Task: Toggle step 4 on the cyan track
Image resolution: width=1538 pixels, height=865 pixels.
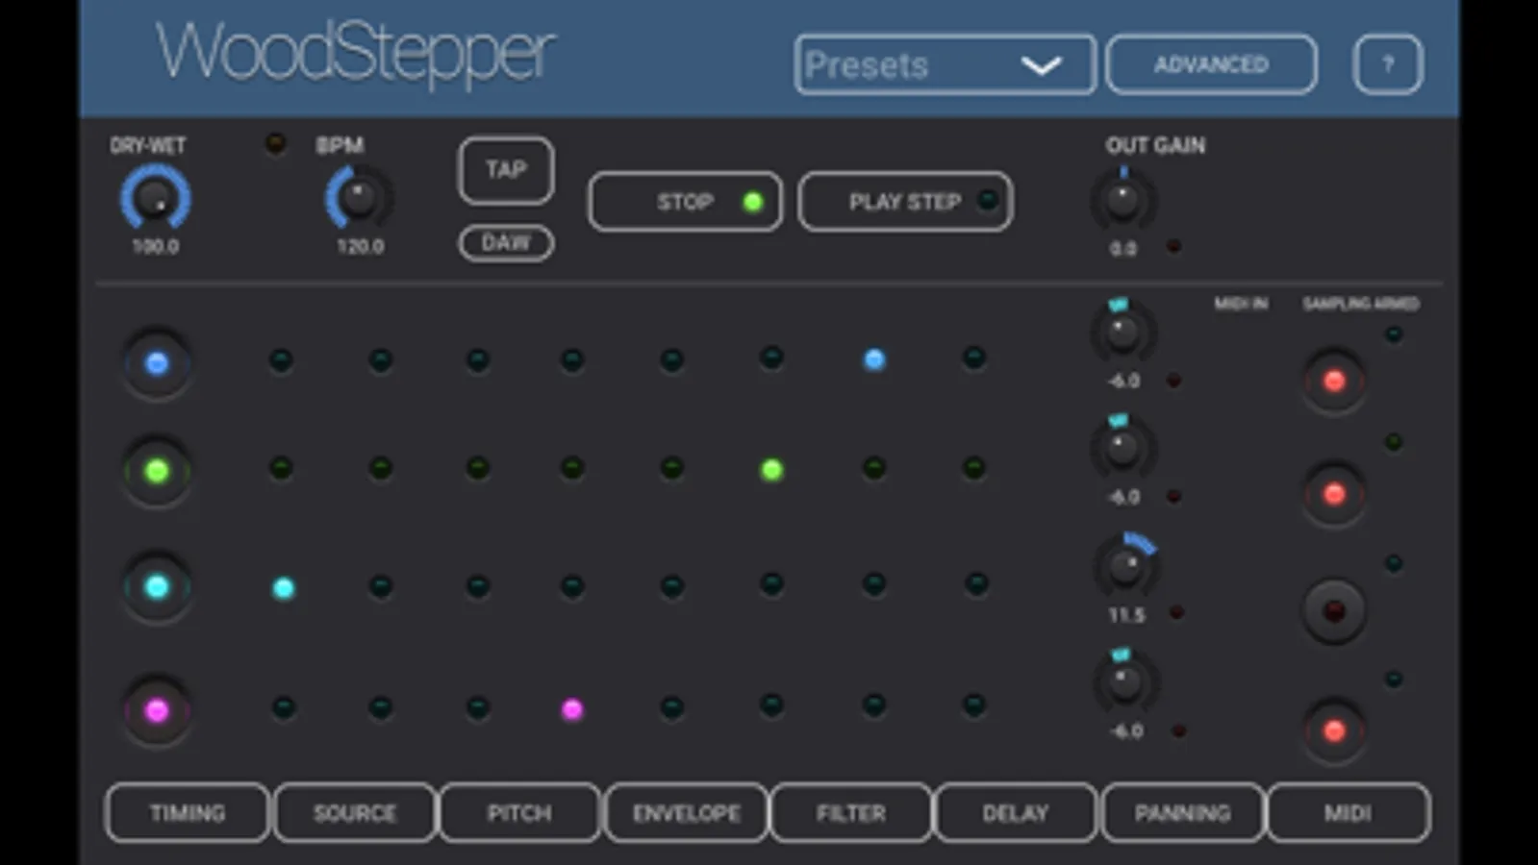Action: 572,586
